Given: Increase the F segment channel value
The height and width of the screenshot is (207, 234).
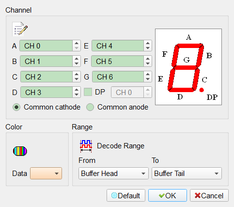Looking at the screenshot, I should pyautogui.click(x=148, y=59).
